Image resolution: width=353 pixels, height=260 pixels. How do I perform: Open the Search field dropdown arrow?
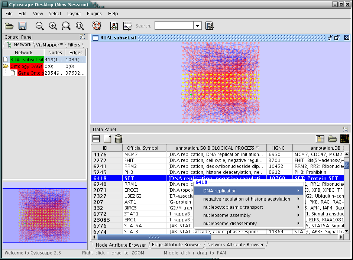coord(198,26)
